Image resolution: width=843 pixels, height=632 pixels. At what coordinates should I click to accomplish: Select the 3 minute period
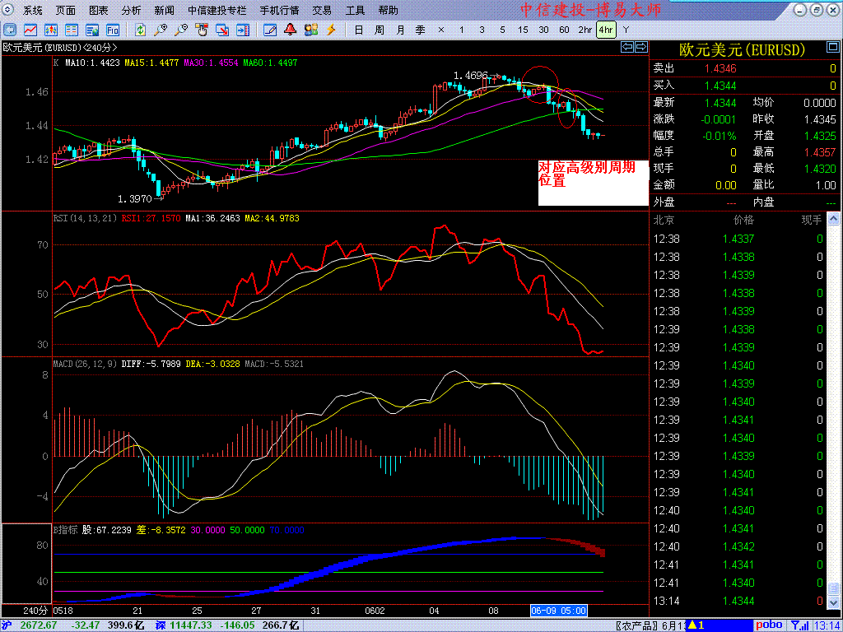(x=482, y=30)
